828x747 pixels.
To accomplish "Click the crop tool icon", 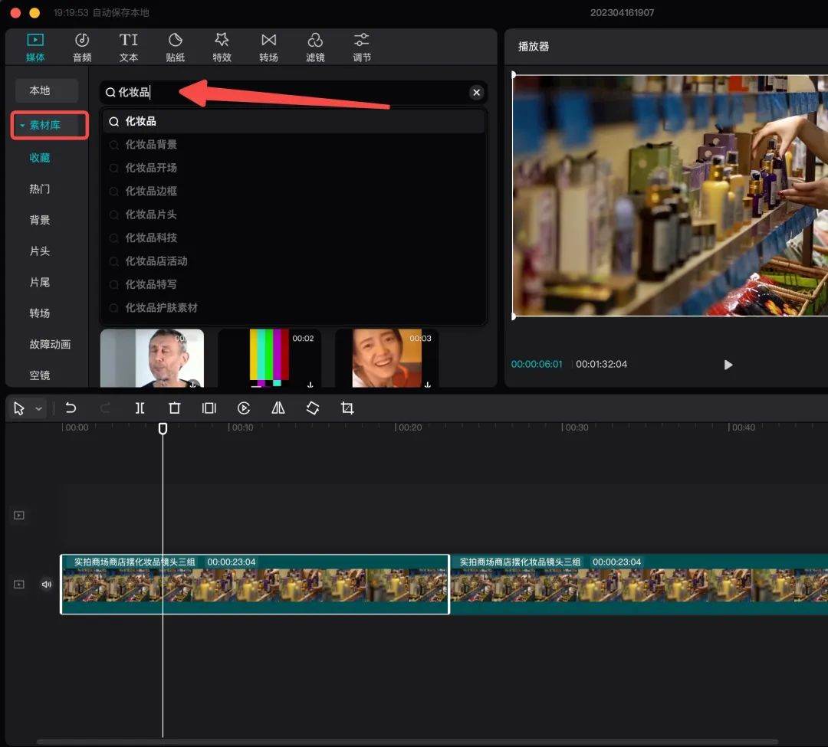I will tap(347, 408).
